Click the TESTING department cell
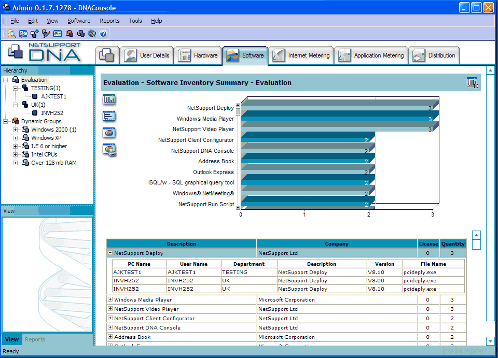498x358 pixels. coord(249,273)
